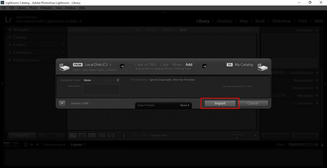327x168 pixels.
Task: Expand the Catalog panel
Action: 10,37
